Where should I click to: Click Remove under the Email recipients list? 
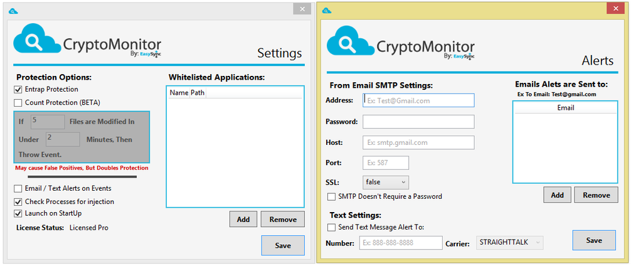(596, 195)
